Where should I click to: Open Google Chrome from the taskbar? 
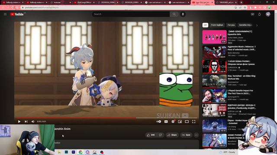(x=81, y=152)
